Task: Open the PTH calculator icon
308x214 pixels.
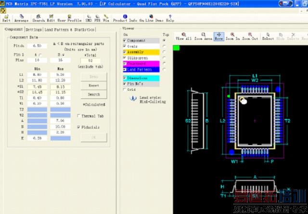Action: 98,18
